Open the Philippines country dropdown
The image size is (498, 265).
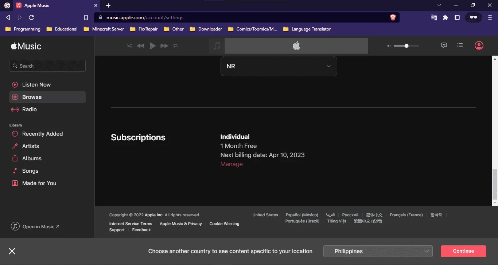pyautogui.click(x=378, y=251)
